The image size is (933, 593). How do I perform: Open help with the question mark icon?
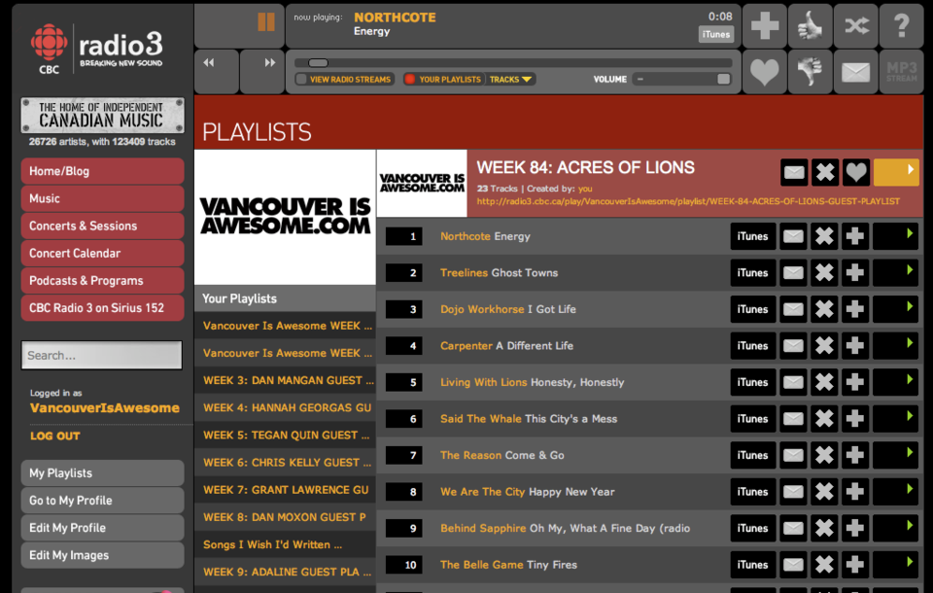902,25
